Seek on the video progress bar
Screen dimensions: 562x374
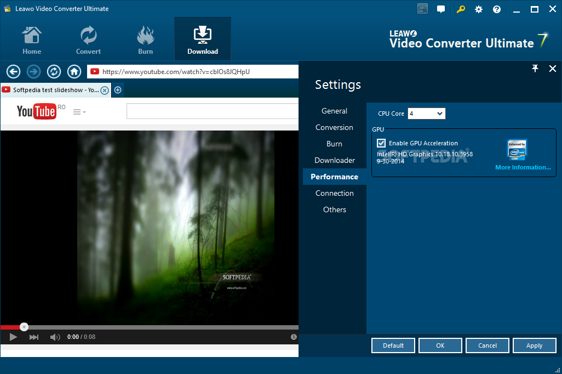[150, 327]
